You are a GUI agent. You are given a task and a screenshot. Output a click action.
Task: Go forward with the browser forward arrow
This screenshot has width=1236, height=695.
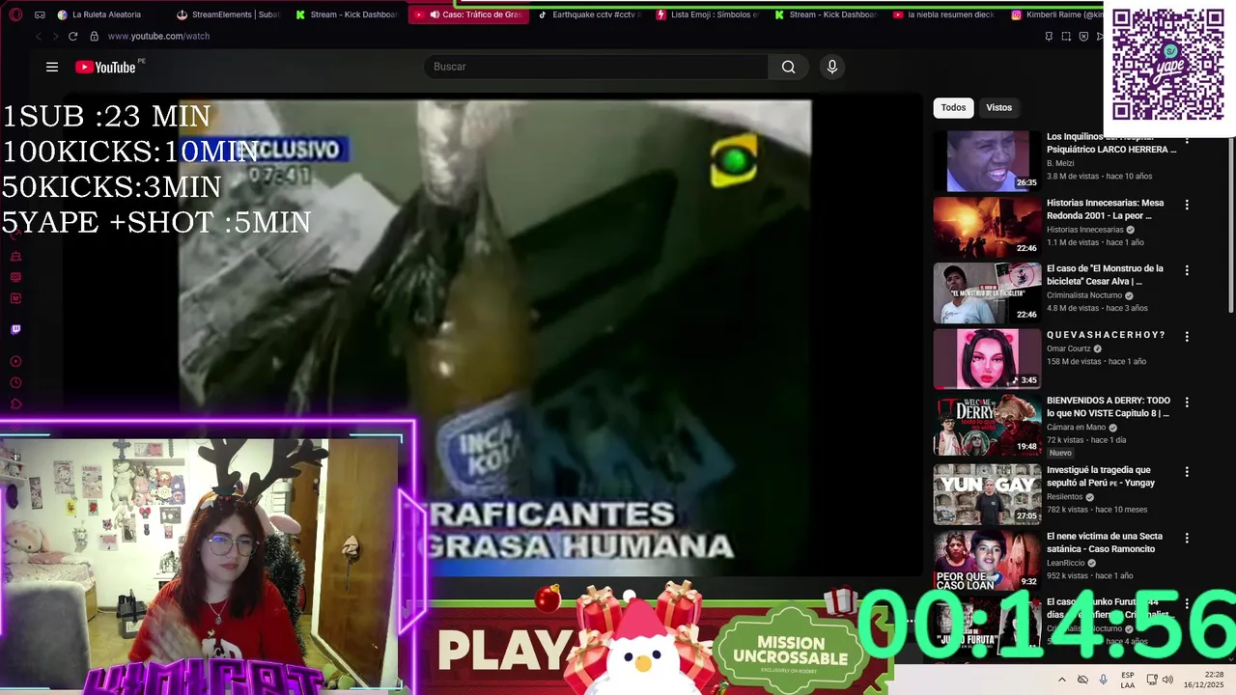(x=55, y=36)
